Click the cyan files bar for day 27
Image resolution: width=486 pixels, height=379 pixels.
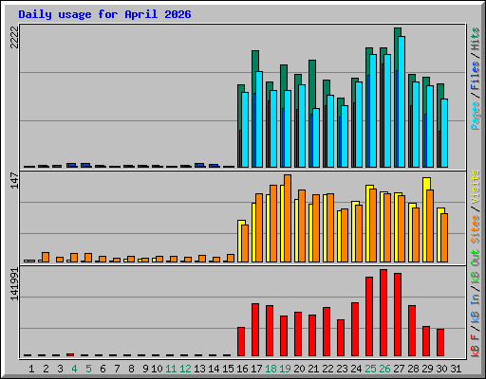tap(402, 101)
